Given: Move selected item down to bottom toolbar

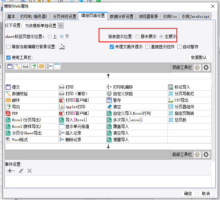Looking at the screenshot, I should point(108,146).
